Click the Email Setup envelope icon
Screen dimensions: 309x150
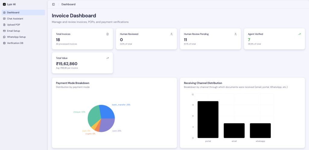(4, 31)
